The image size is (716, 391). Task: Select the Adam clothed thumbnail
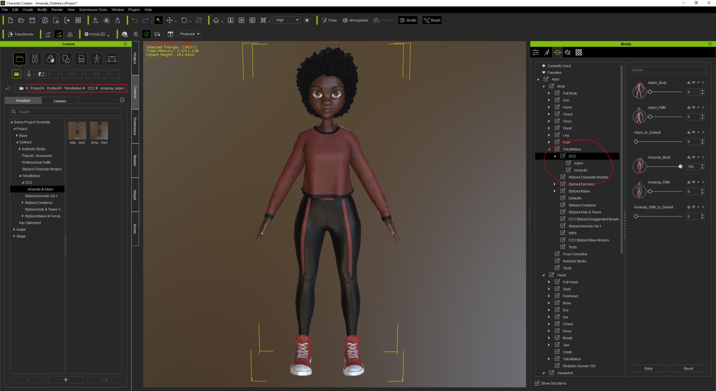[77, 131]
